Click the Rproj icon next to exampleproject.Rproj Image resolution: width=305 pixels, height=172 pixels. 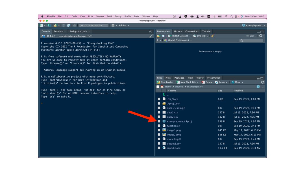164,121
